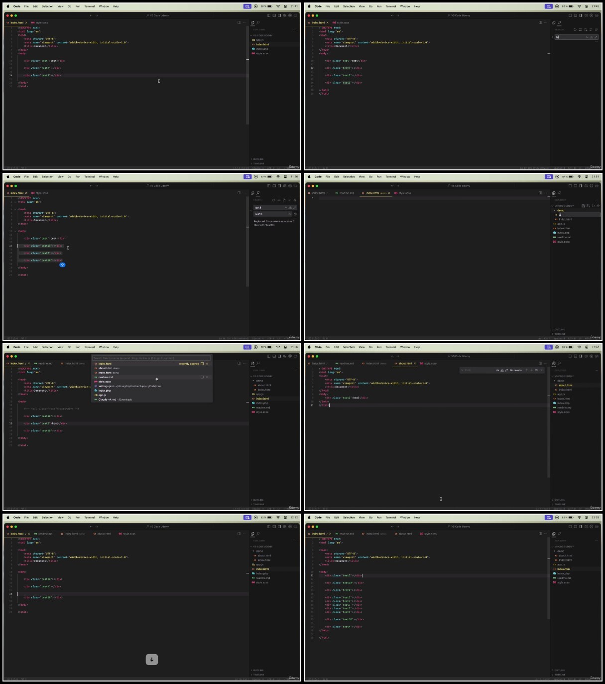Go to next match in No results widget

[x=531, y=370]
